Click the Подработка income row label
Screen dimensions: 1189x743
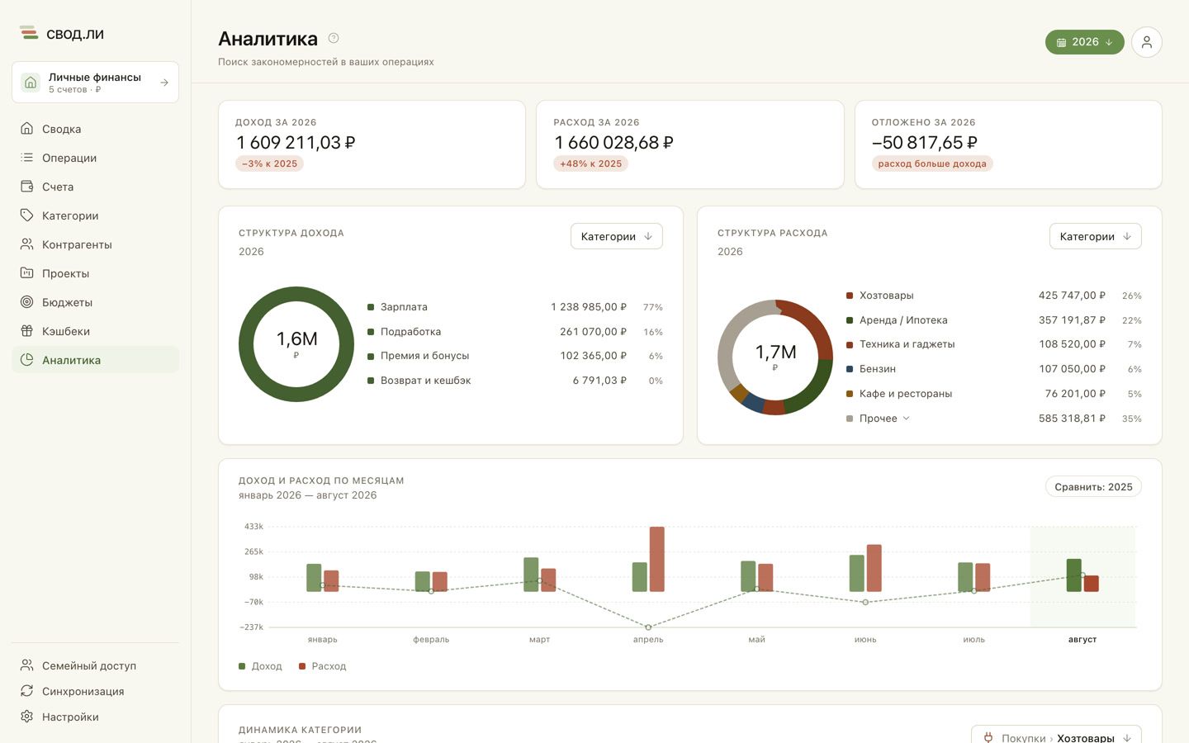tap(410, 332)
